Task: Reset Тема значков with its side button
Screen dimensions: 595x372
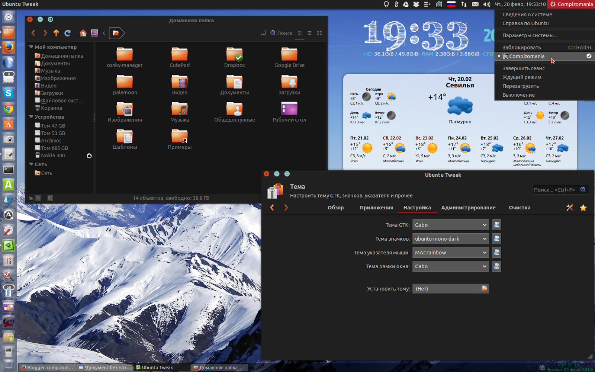Action: tap(496, 239)
